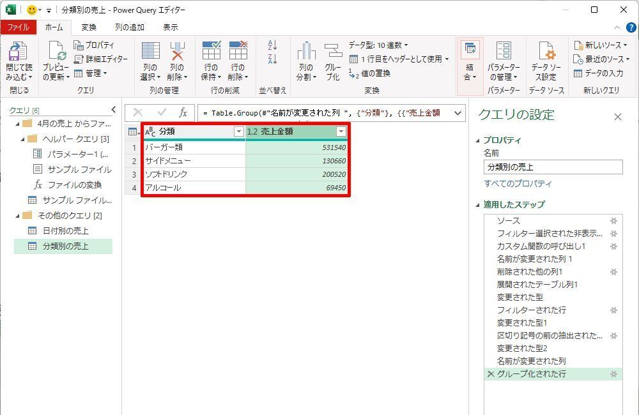Delete the グループ化された行 step

tap(491, 374)
